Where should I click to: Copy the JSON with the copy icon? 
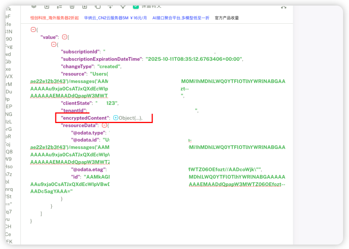pyautogui.click(x=97, y=6)
